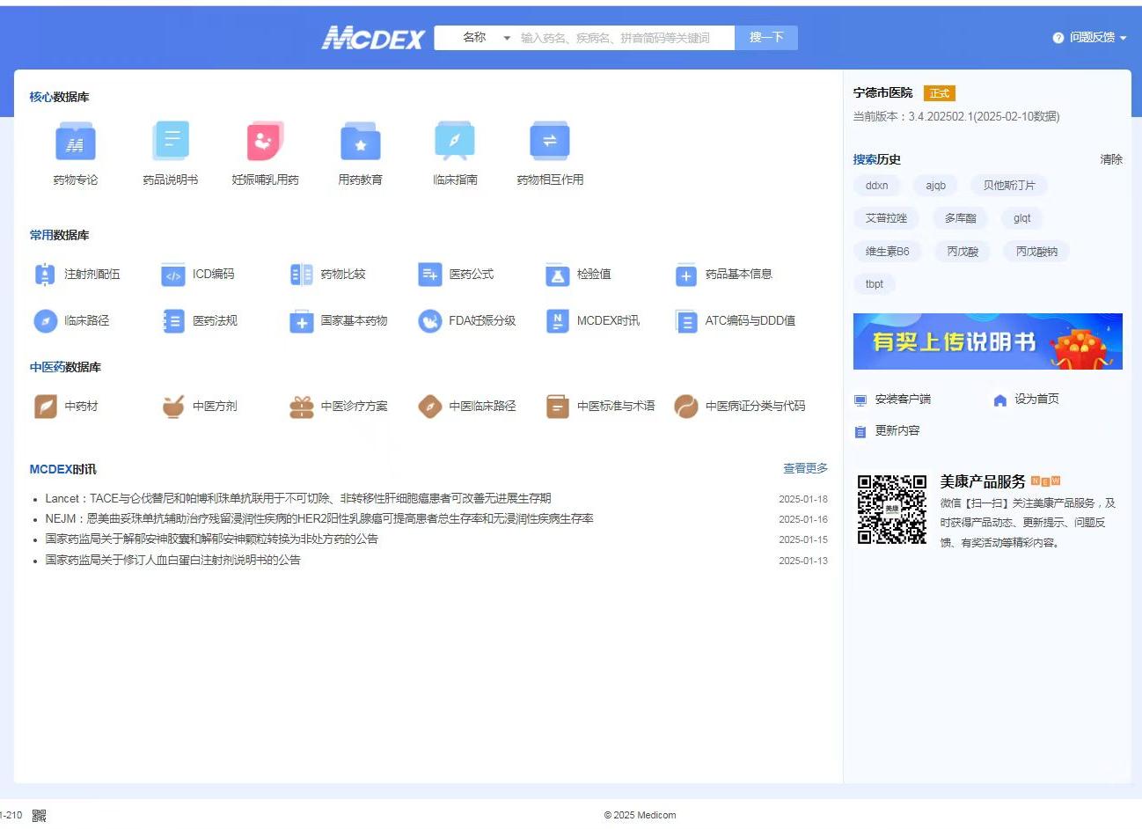Select search history tag tbpt
1142x829 pixels.
tap(875, 284)
